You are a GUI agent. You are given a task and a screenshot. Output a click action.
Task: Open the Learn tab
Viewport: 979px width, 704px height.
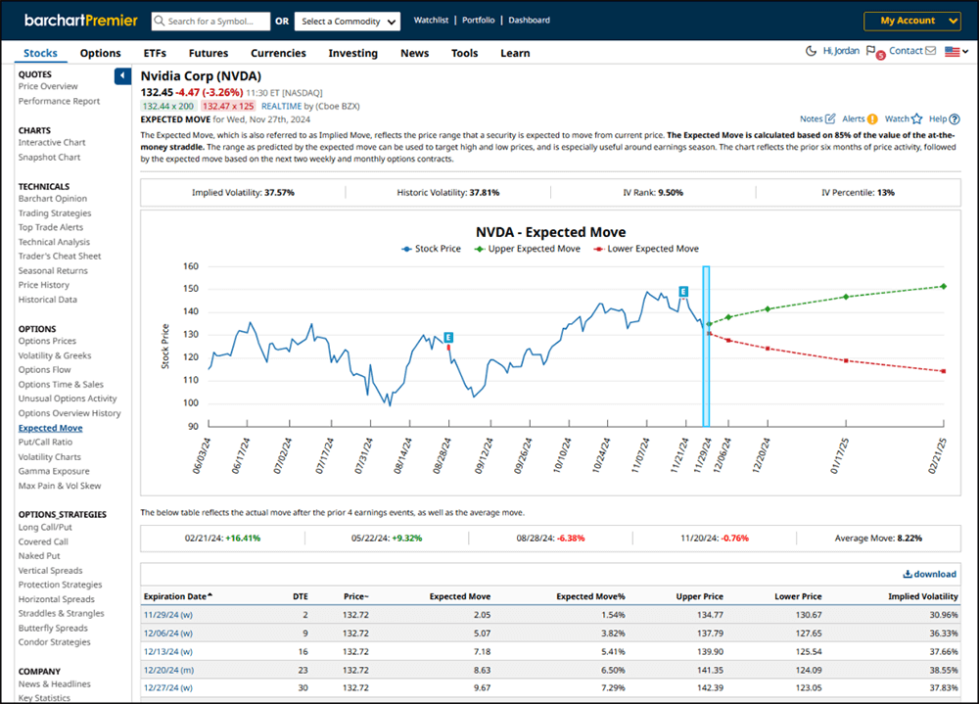click(x=515, y=53)
